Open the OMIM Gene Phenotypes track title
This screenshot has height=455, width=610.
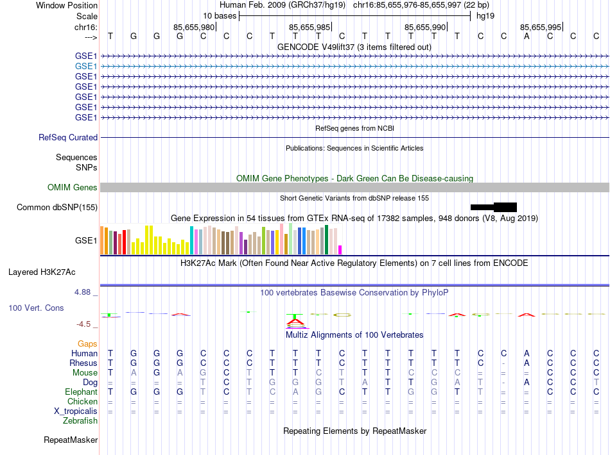354,178
